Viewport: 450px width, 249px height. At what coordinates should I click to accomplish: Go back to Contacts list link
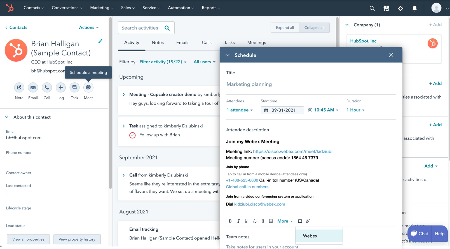coord(16,27)
